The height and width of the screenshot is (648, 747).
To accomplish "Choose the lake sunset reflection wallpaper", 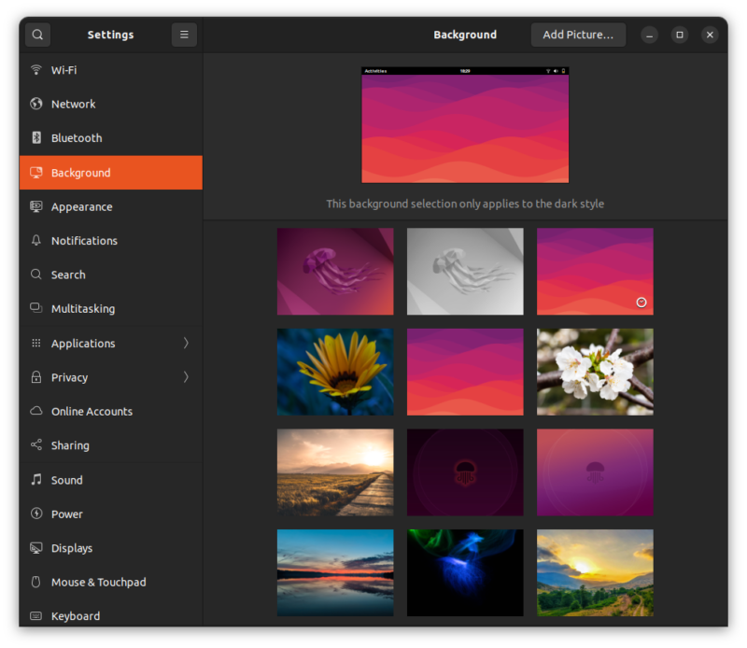I will [335, 572].
